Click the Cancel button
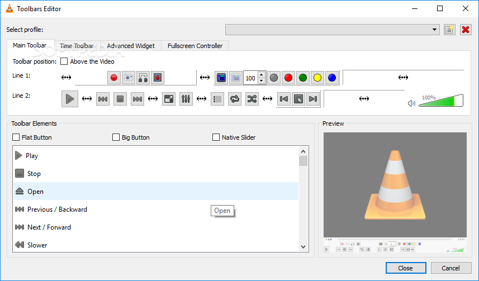The image size is (479, 281). (451, 268)
